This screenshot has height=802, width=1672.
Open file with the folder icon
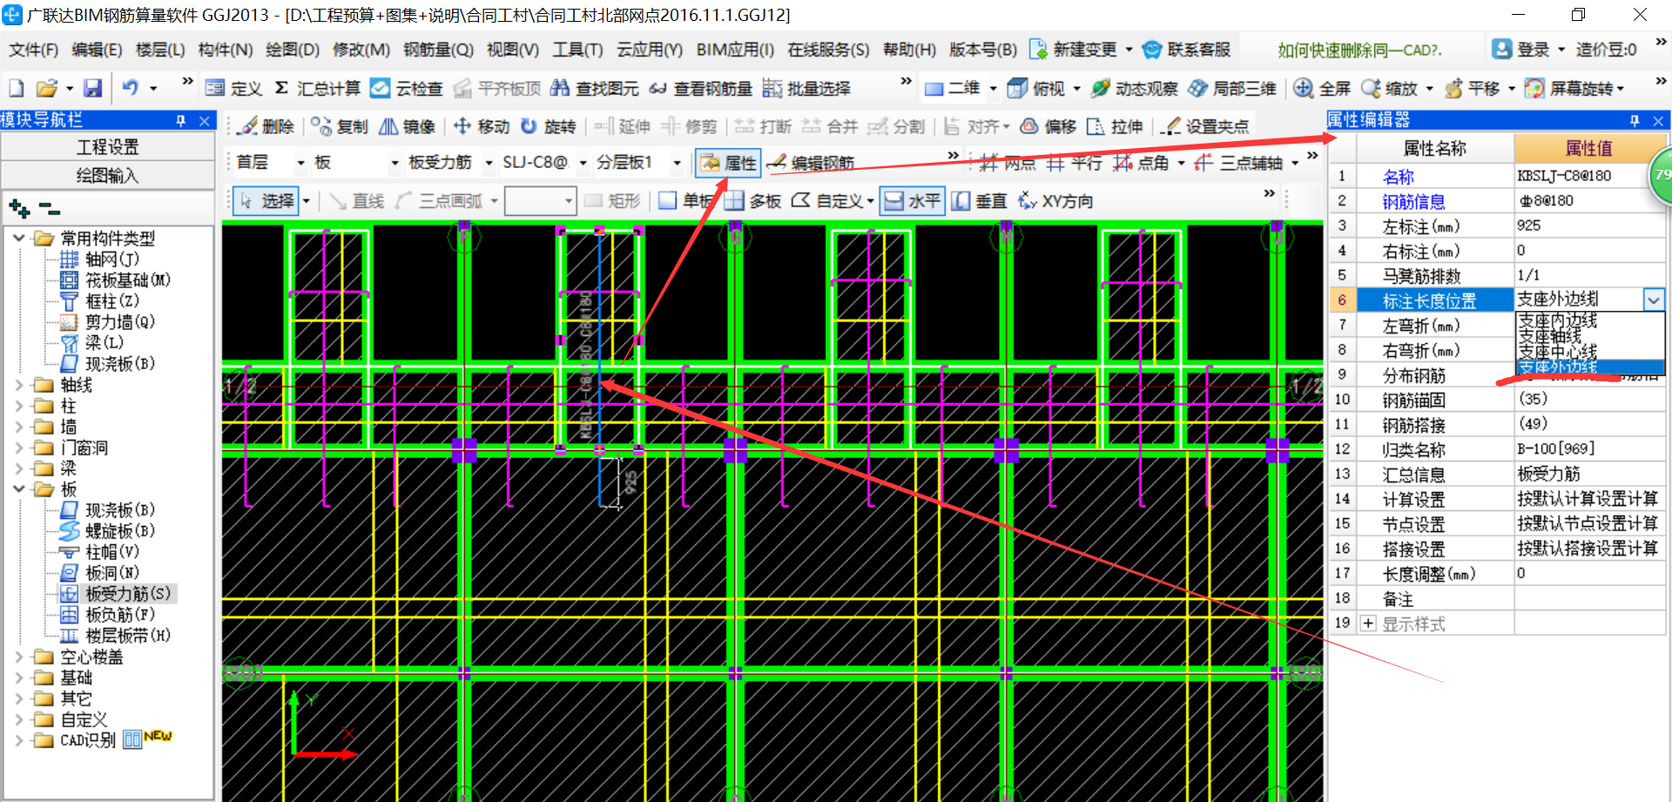click(x=46, y=88)
